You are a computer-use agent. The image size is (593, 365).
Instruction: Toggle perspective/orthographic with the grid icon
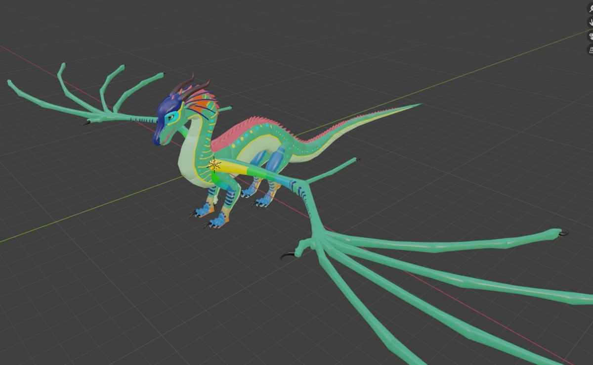coord(592,50)
